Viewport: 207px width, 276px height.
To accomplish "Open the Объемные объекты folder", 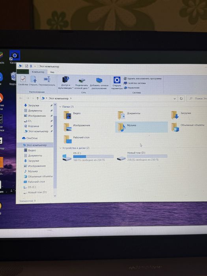I will click(x=188, y=127).
